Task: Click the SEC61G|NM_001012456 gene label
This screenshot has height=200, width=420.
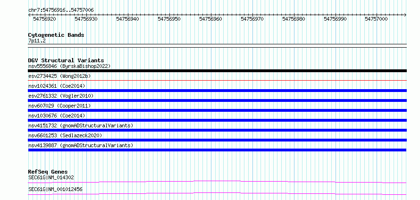Action: [x=55, y=190]
